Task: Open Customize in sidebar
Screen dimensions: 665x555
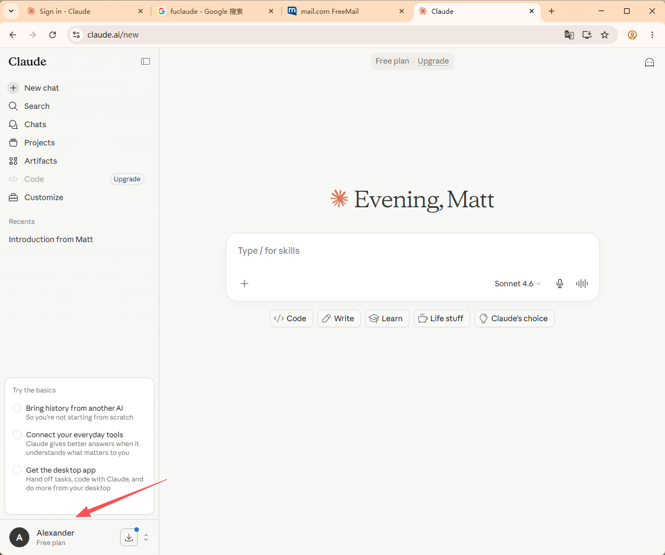Action: point(79,197)
